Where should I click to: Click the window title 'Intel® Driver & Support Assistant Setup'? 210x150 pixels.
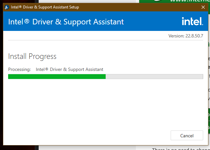(x=45, y=7)
